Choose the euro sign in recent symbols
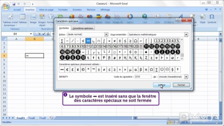Viewport: 224px width, 126px height. click(x=67, y=70)
